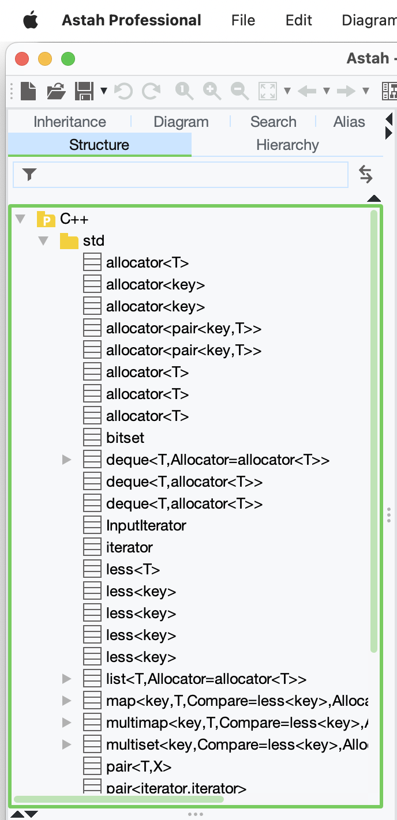The height and width of the screenshot is (820, 397).
Task: Select the bitset class in tree
Action: click(125, 438)
